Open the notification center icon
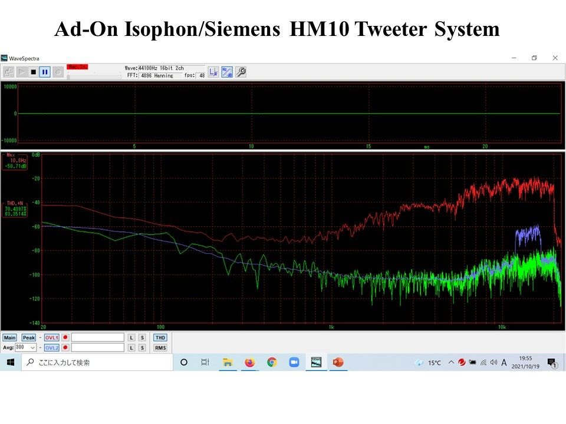Viewport: 566px width, 424px height. 552,363
